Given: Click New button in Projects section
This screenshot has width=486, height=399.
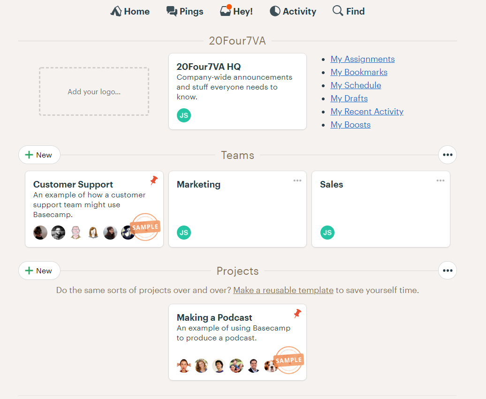Looking at the screenshot, I should tap(39, 271).
